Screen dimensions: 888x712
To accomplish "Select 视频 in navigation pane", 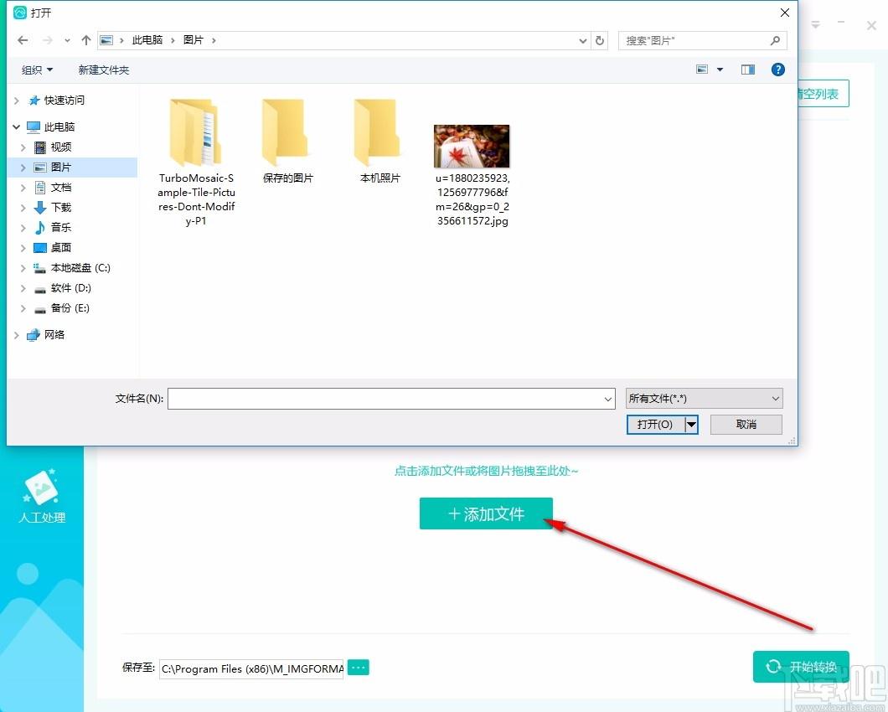I will (60, 147).
